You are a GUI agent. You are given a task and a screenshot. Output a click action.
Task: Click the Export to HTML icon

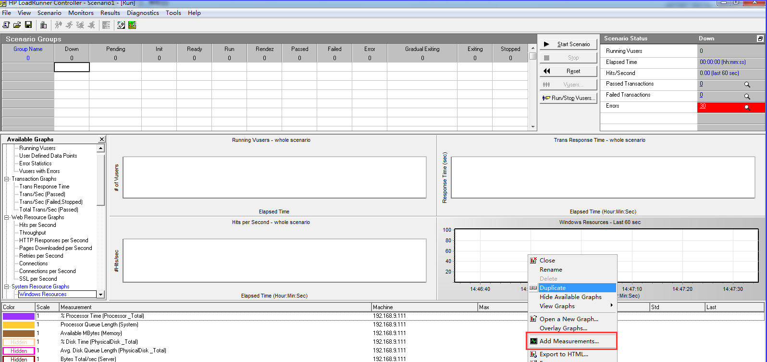533,354
